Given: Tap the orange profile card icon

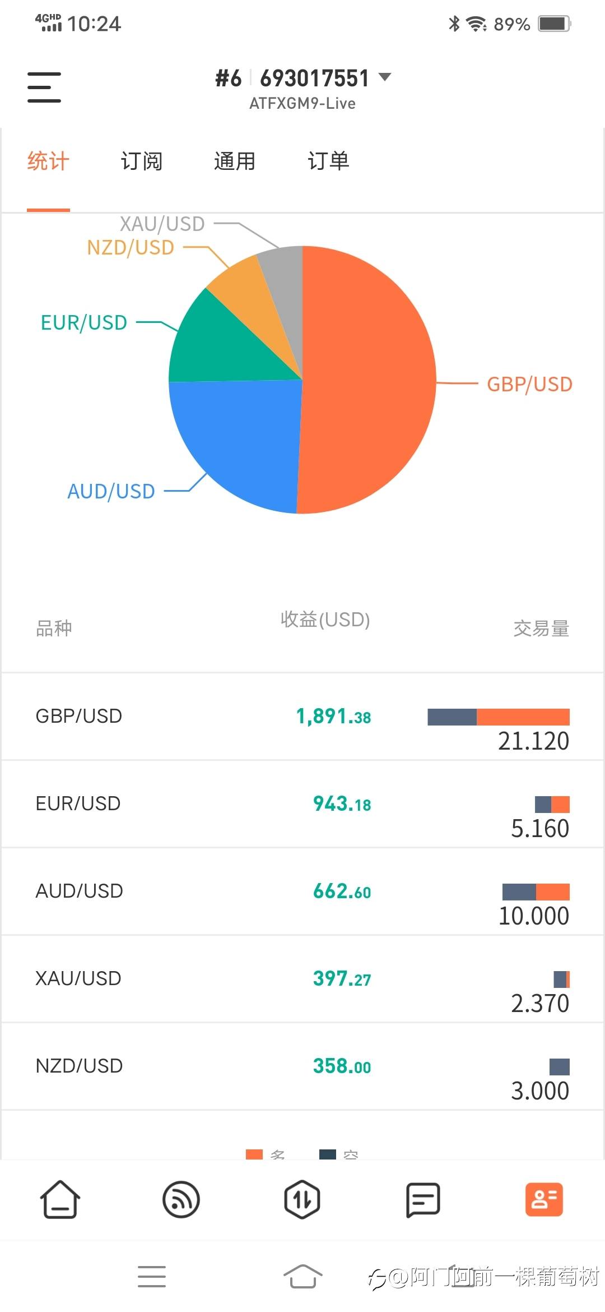Looking at the screenshot, I should (544, 1200).
